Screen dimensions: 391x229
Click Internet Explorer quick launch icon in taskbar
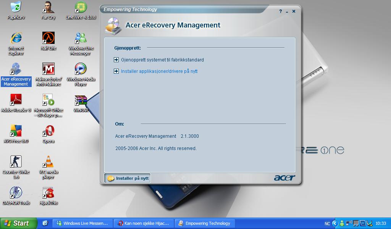(x=45, y=223)
